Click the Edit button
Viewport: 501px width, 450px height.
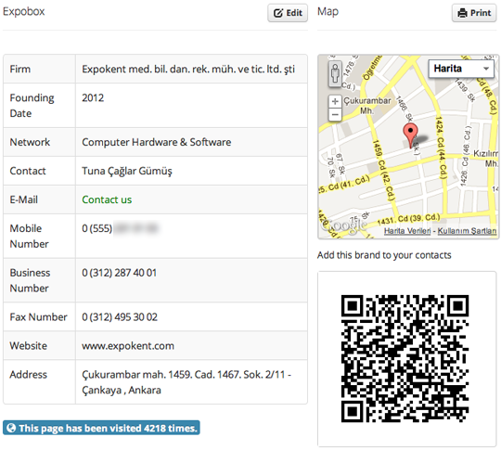click(x=288, y=13)
